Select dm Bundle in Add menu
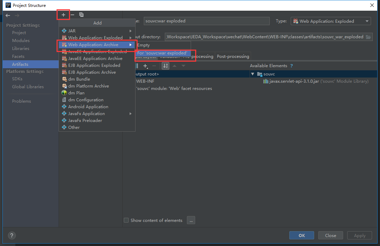Viewport: 380px width, 246px height. click(x=97, y=79)
